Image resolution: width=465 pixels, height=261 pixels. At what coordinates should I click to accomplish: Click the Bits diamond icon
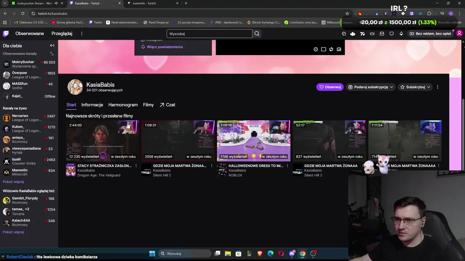pos(401,34)
